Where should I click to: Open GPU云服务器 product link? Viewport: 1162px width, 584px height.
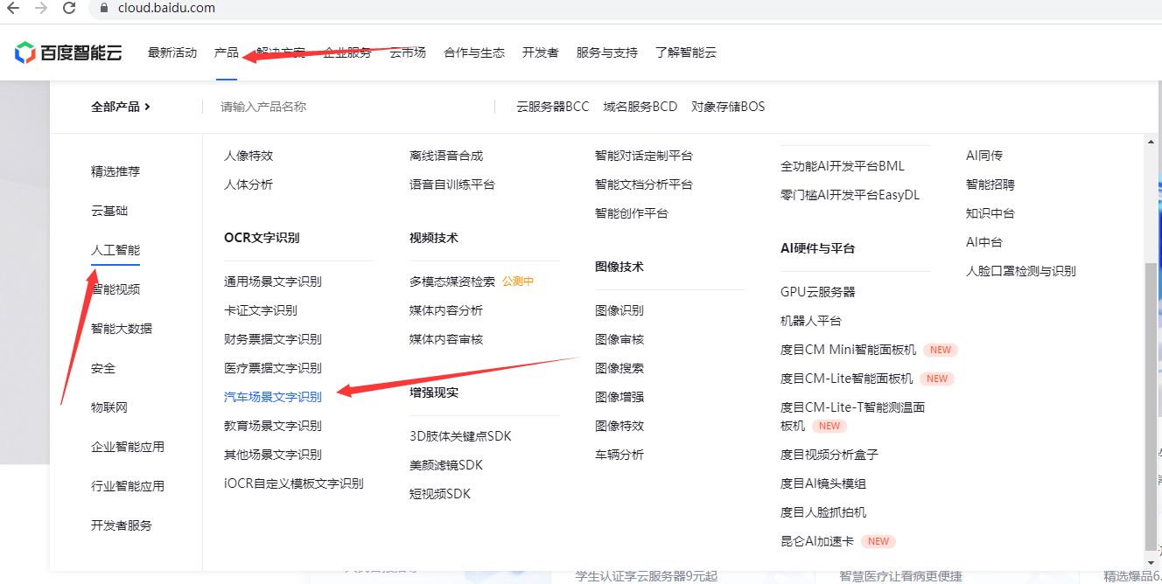818,292
